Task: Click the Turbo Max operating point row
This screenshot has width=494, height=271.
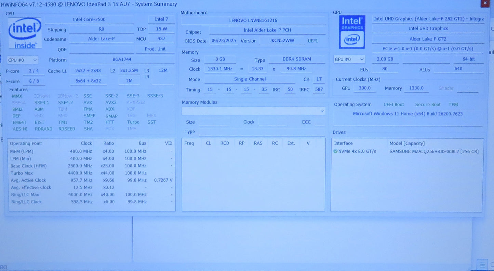Action: pyautogui.click(x=92, y=173)
